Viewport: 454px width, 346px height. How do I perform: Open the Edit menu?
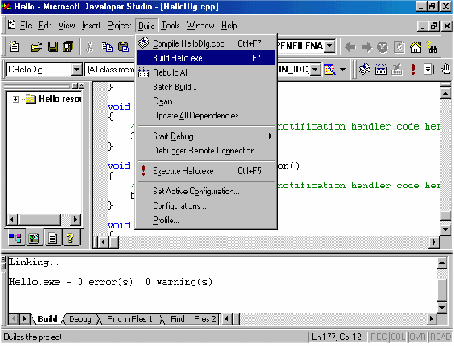[45, 26]
